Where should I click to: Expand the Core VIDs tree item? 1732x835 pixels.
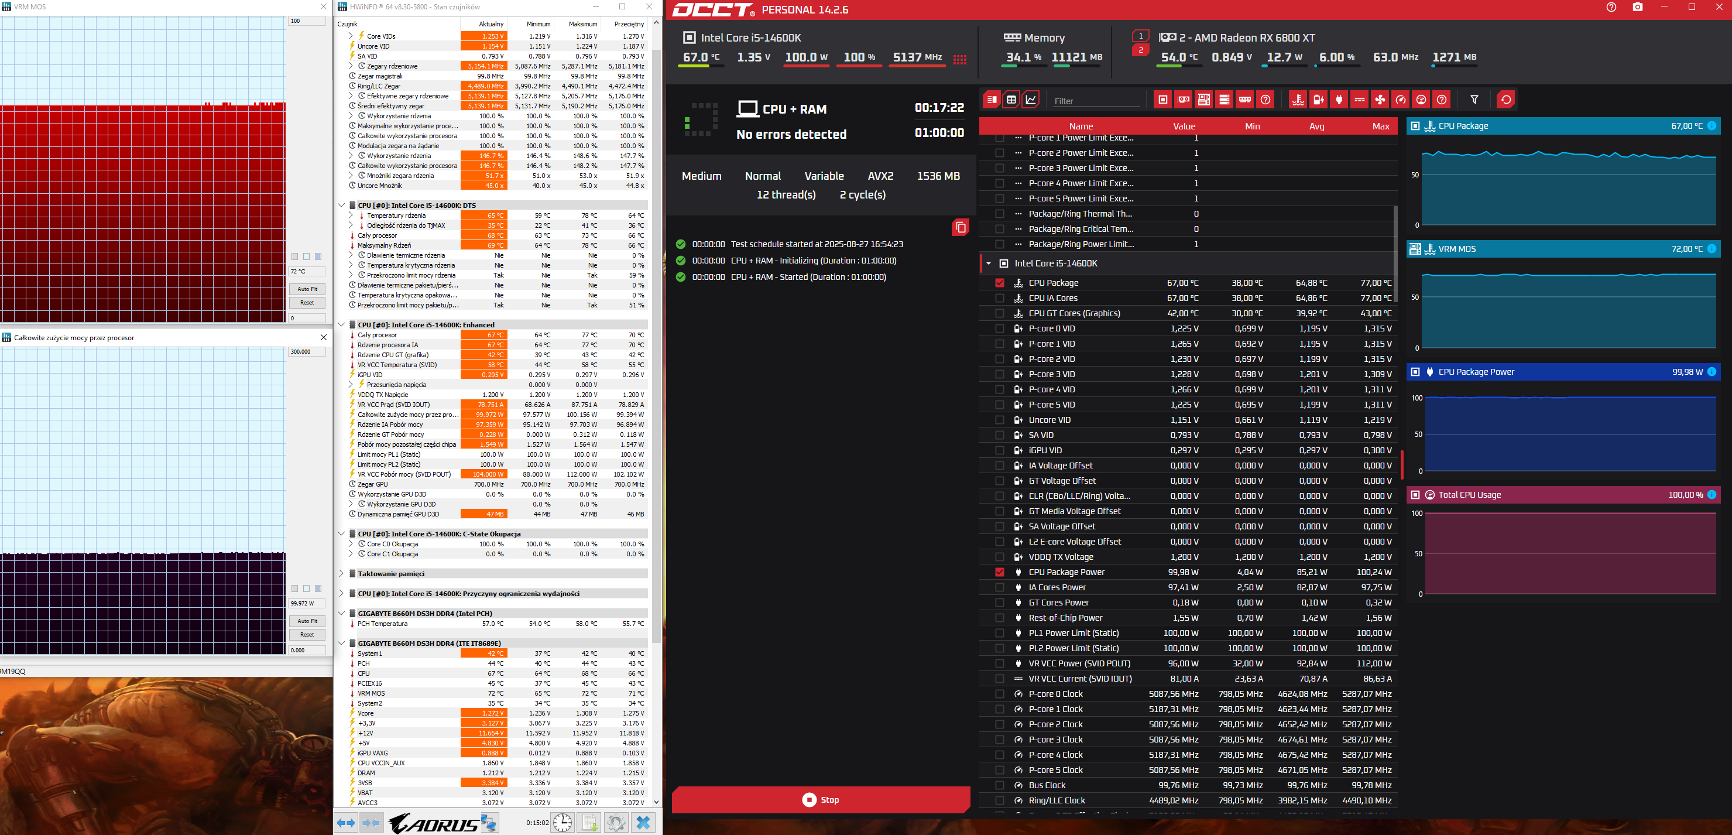[350, 36]
